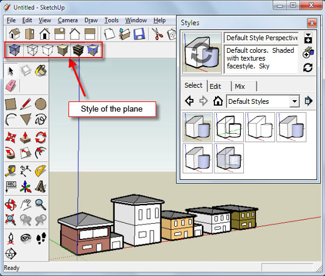The height and width of the screenshot is (276, 325).
Task: Cut selection with scissors icon
Action: (157, 34)
